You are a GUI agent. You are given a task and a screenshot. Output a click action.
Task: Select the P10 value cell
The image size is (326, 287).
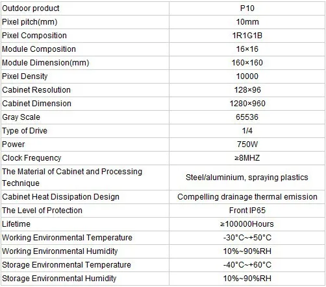[247, 8]
